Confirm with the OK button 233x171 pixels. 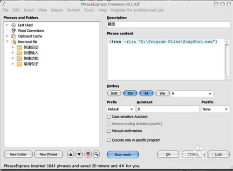pyautogui.click(x=168, y=154)
